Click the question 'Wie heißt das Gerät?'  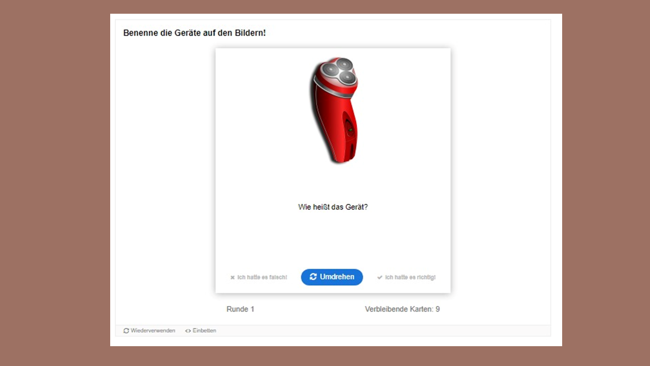pos(333,207)
